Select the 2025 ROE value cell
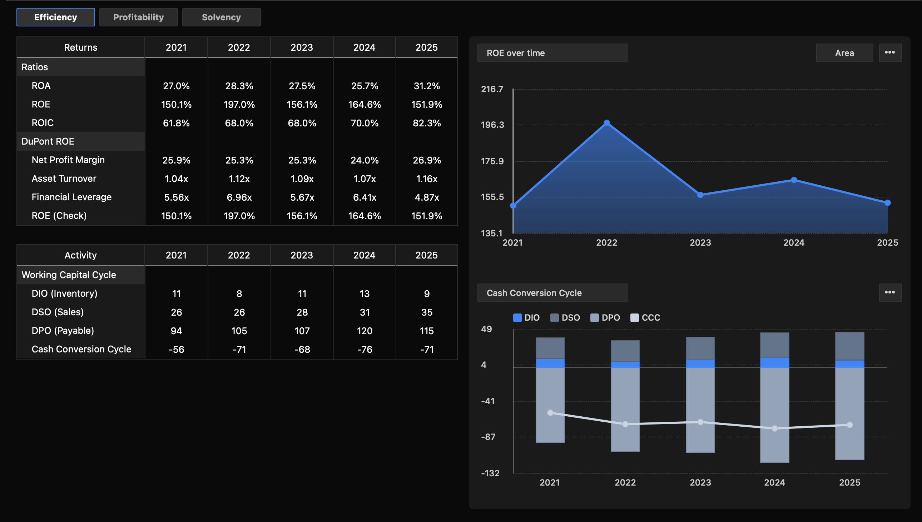 pyautogui.click(x=427, y=104)
